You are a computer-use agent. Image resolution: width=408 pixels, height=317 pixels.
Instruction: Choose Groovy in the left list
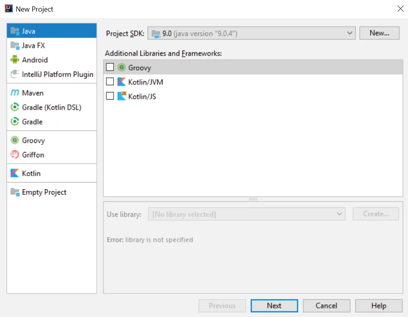coord(52,140)
